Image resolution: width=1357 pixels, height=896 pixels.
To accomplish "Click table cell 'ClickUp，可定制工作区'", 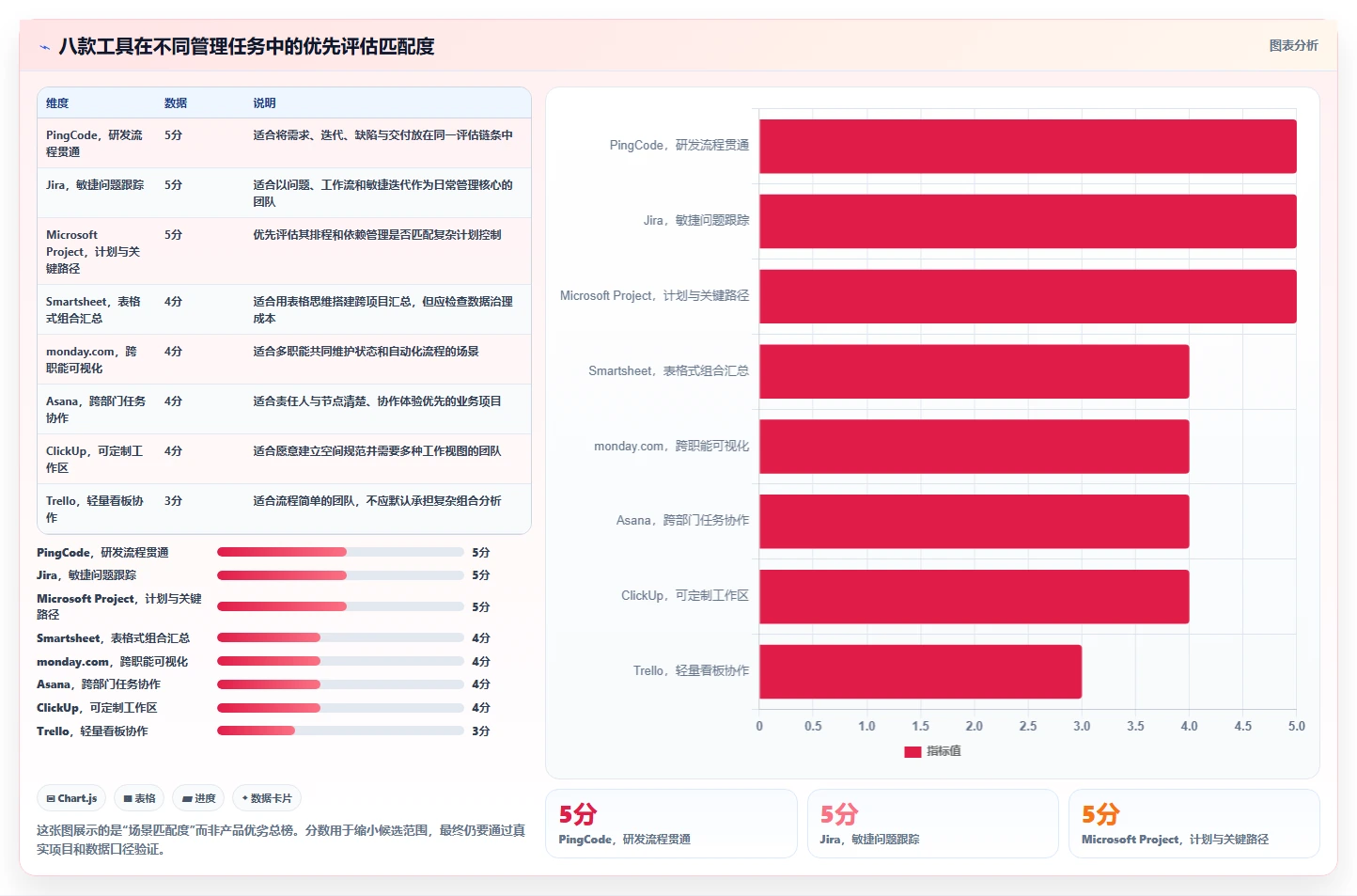I will 95,459.
